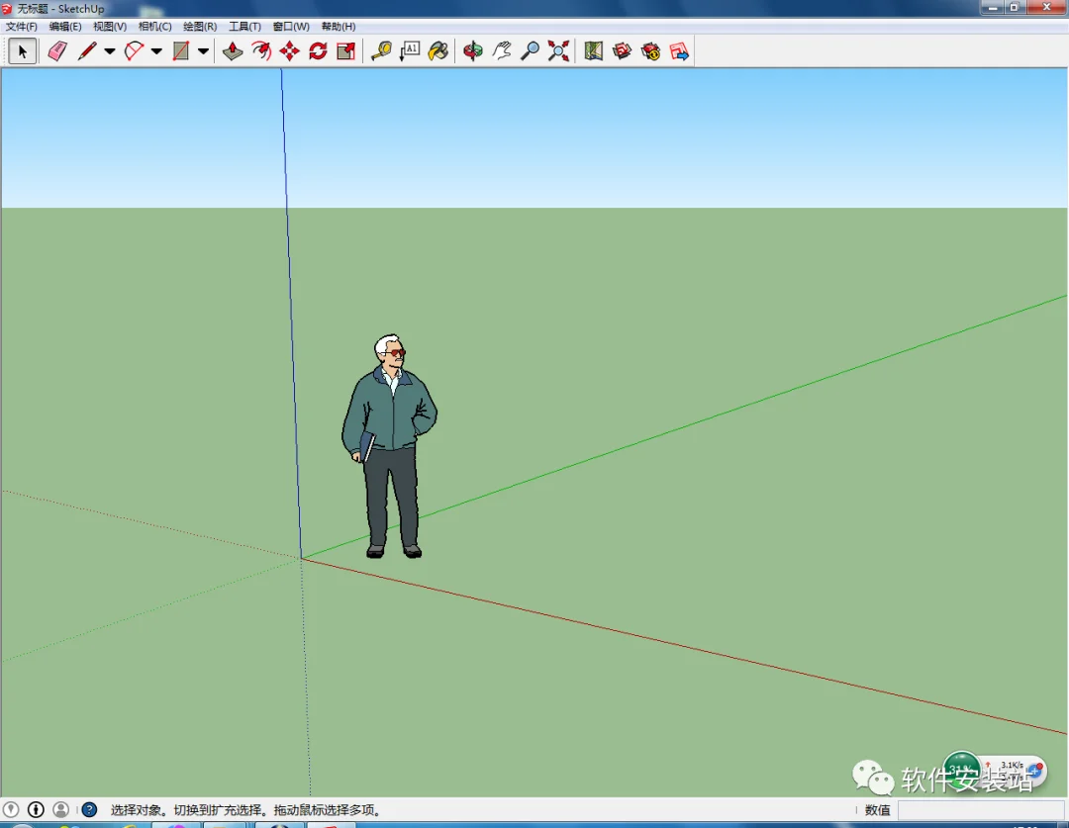Select the Tape Measure tool

point(381,51)
